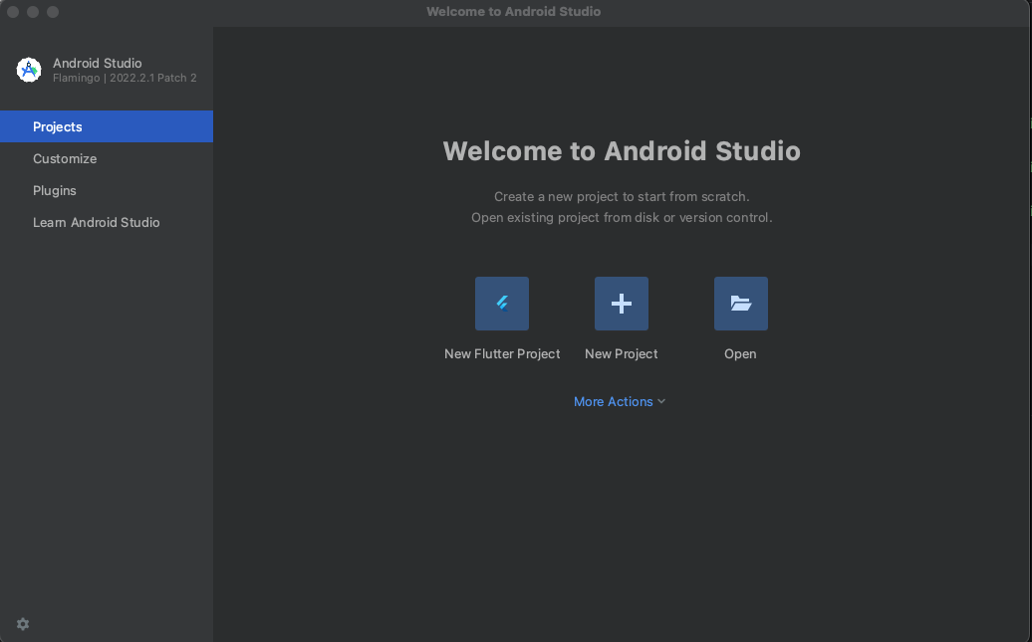Screen dimensions: 1032x642
Task: Go to Learn Android Studio tab
Action: (107, 222)
